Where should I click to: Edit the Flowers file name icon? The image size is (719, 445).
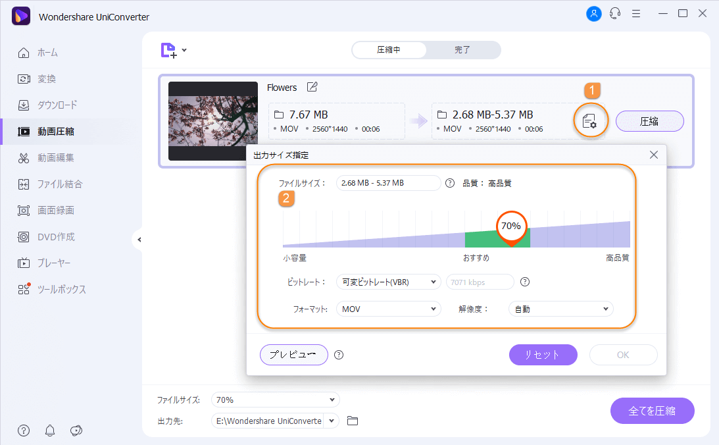pos(312,87)
